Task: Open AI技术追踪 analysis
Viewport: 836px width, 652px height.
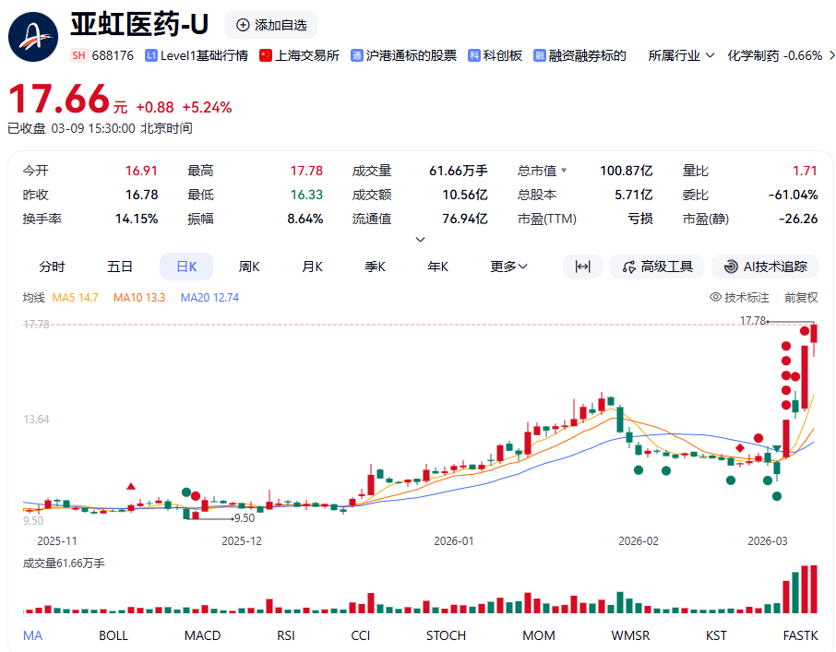Action: click(x=765, y=267)
